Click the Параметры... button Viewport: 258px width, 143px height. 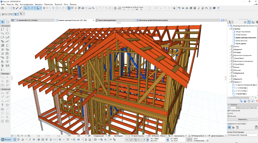tap(243, 119)
